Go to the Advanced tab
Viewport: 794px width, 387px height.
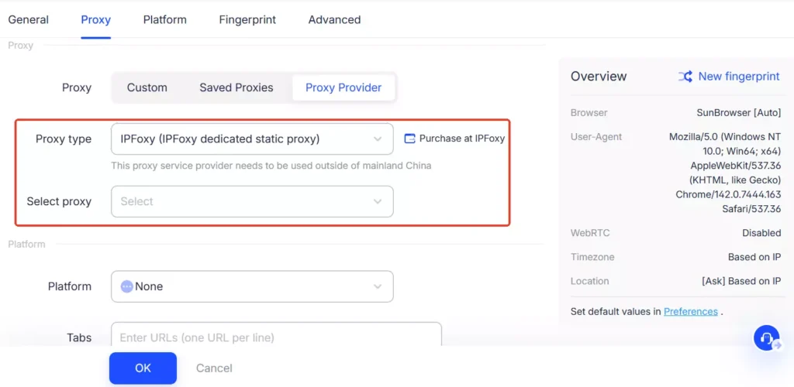pos(334,19)
